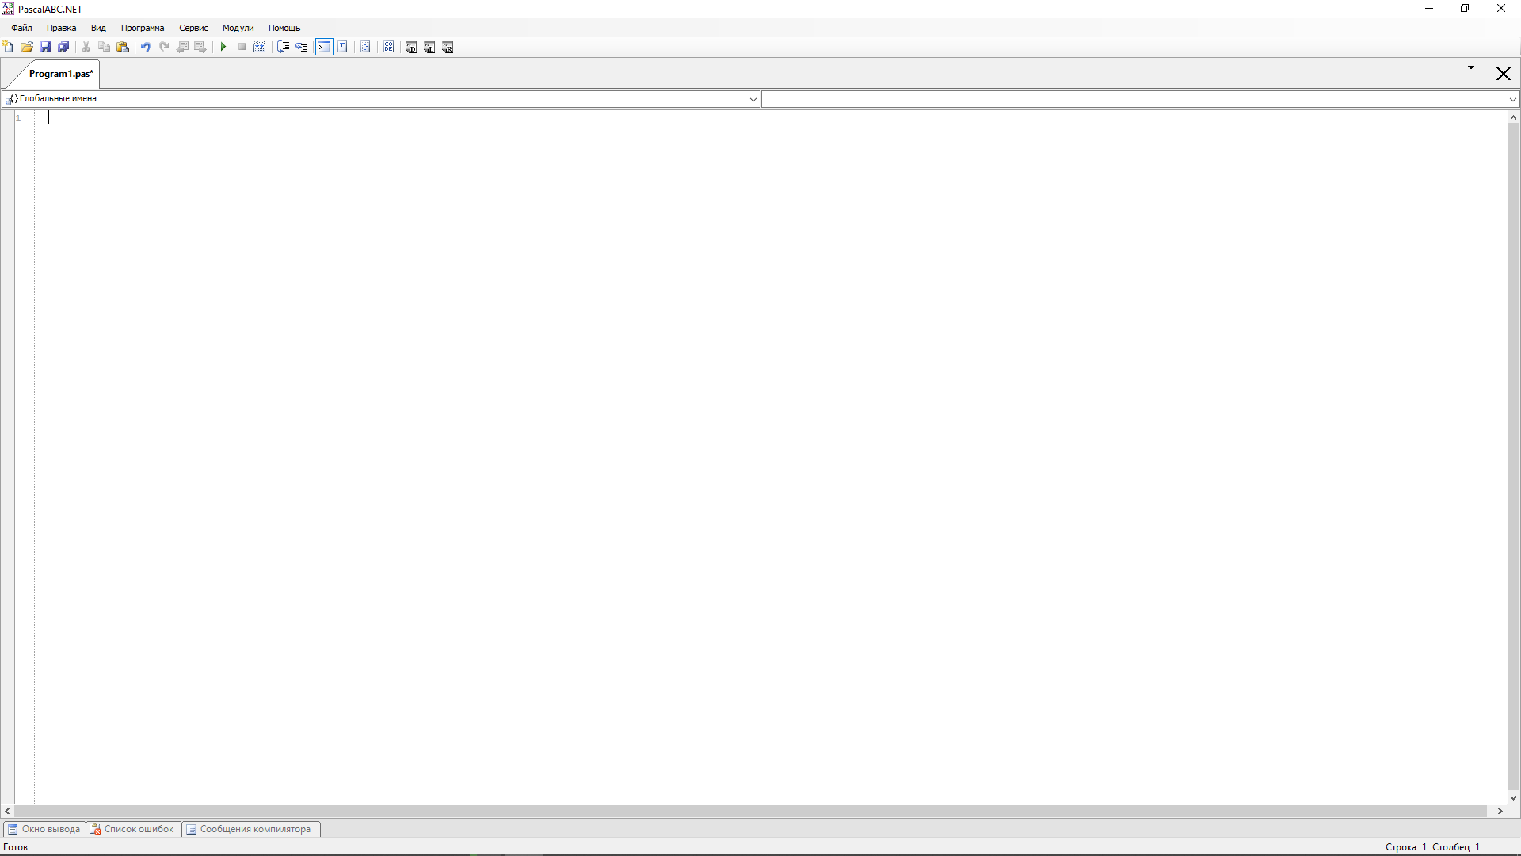Paste from clipboard using the paste icon
Screen dimensions: 1521x856
click(123, 48)
